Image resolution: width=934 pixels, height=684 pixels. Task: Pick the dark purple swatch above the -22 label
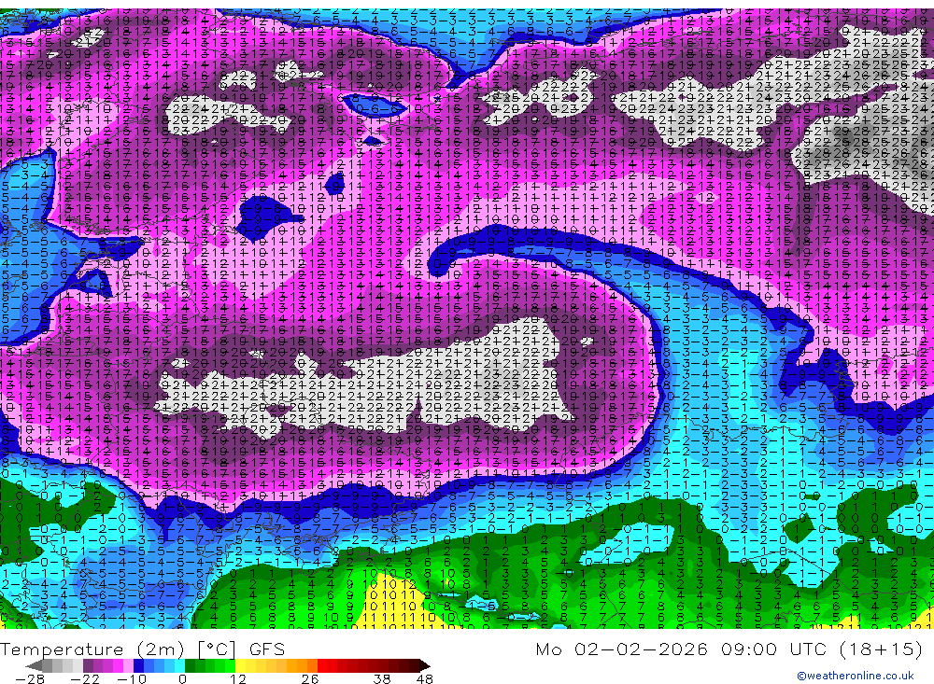pos(88,665)
